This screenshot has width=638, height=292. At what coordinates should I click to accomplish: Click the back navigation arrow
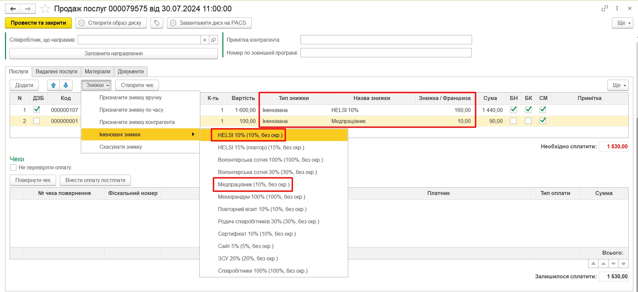pyautogui.click(x=13, y=9)
